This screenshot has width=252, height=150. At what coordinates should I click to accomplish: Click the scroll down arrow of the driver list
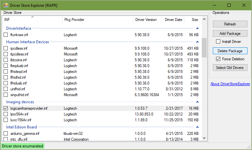[x=204, y=137]
